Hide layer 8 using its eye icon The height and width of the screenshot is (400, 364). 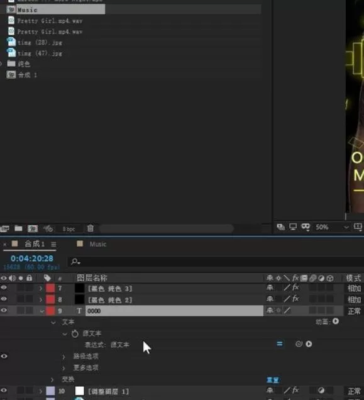[4, 299]
